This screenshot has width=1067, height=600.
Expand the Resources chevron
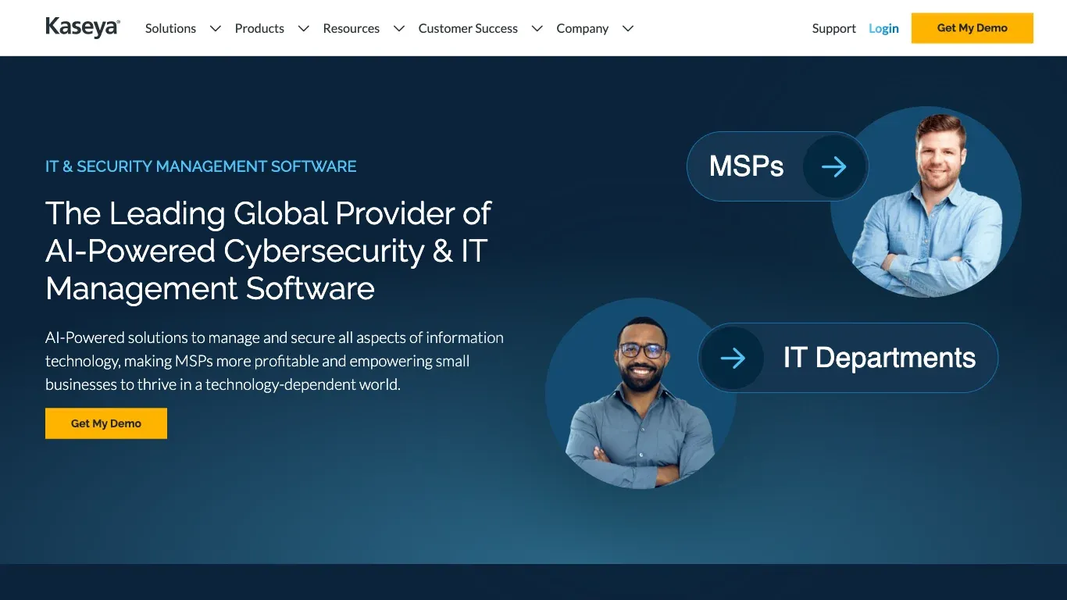(399, 29)
